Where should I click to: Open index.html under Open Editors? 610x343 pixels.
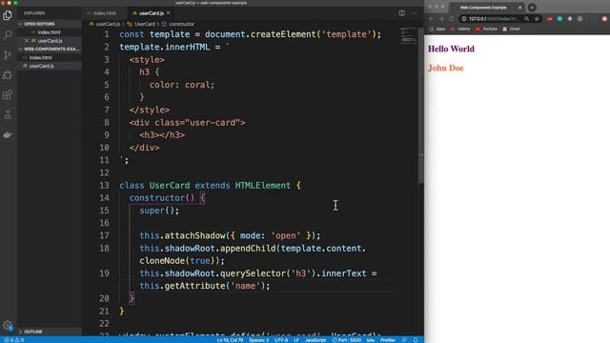[x=49, y=32]
